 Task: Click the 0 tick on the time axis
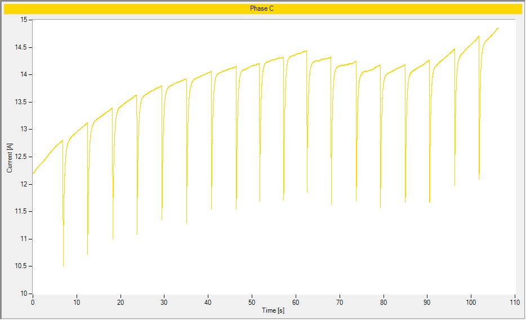click(33, 303)
